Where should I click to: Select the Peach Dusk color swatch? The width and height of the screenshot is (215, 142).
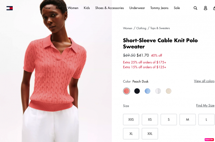pyautogui.click(x=126, y=91)
